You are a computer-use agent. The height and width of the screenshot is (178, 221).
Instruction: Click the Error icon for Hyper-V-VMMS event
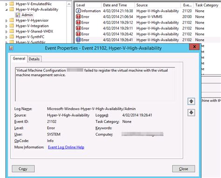(x=78, y=17)
